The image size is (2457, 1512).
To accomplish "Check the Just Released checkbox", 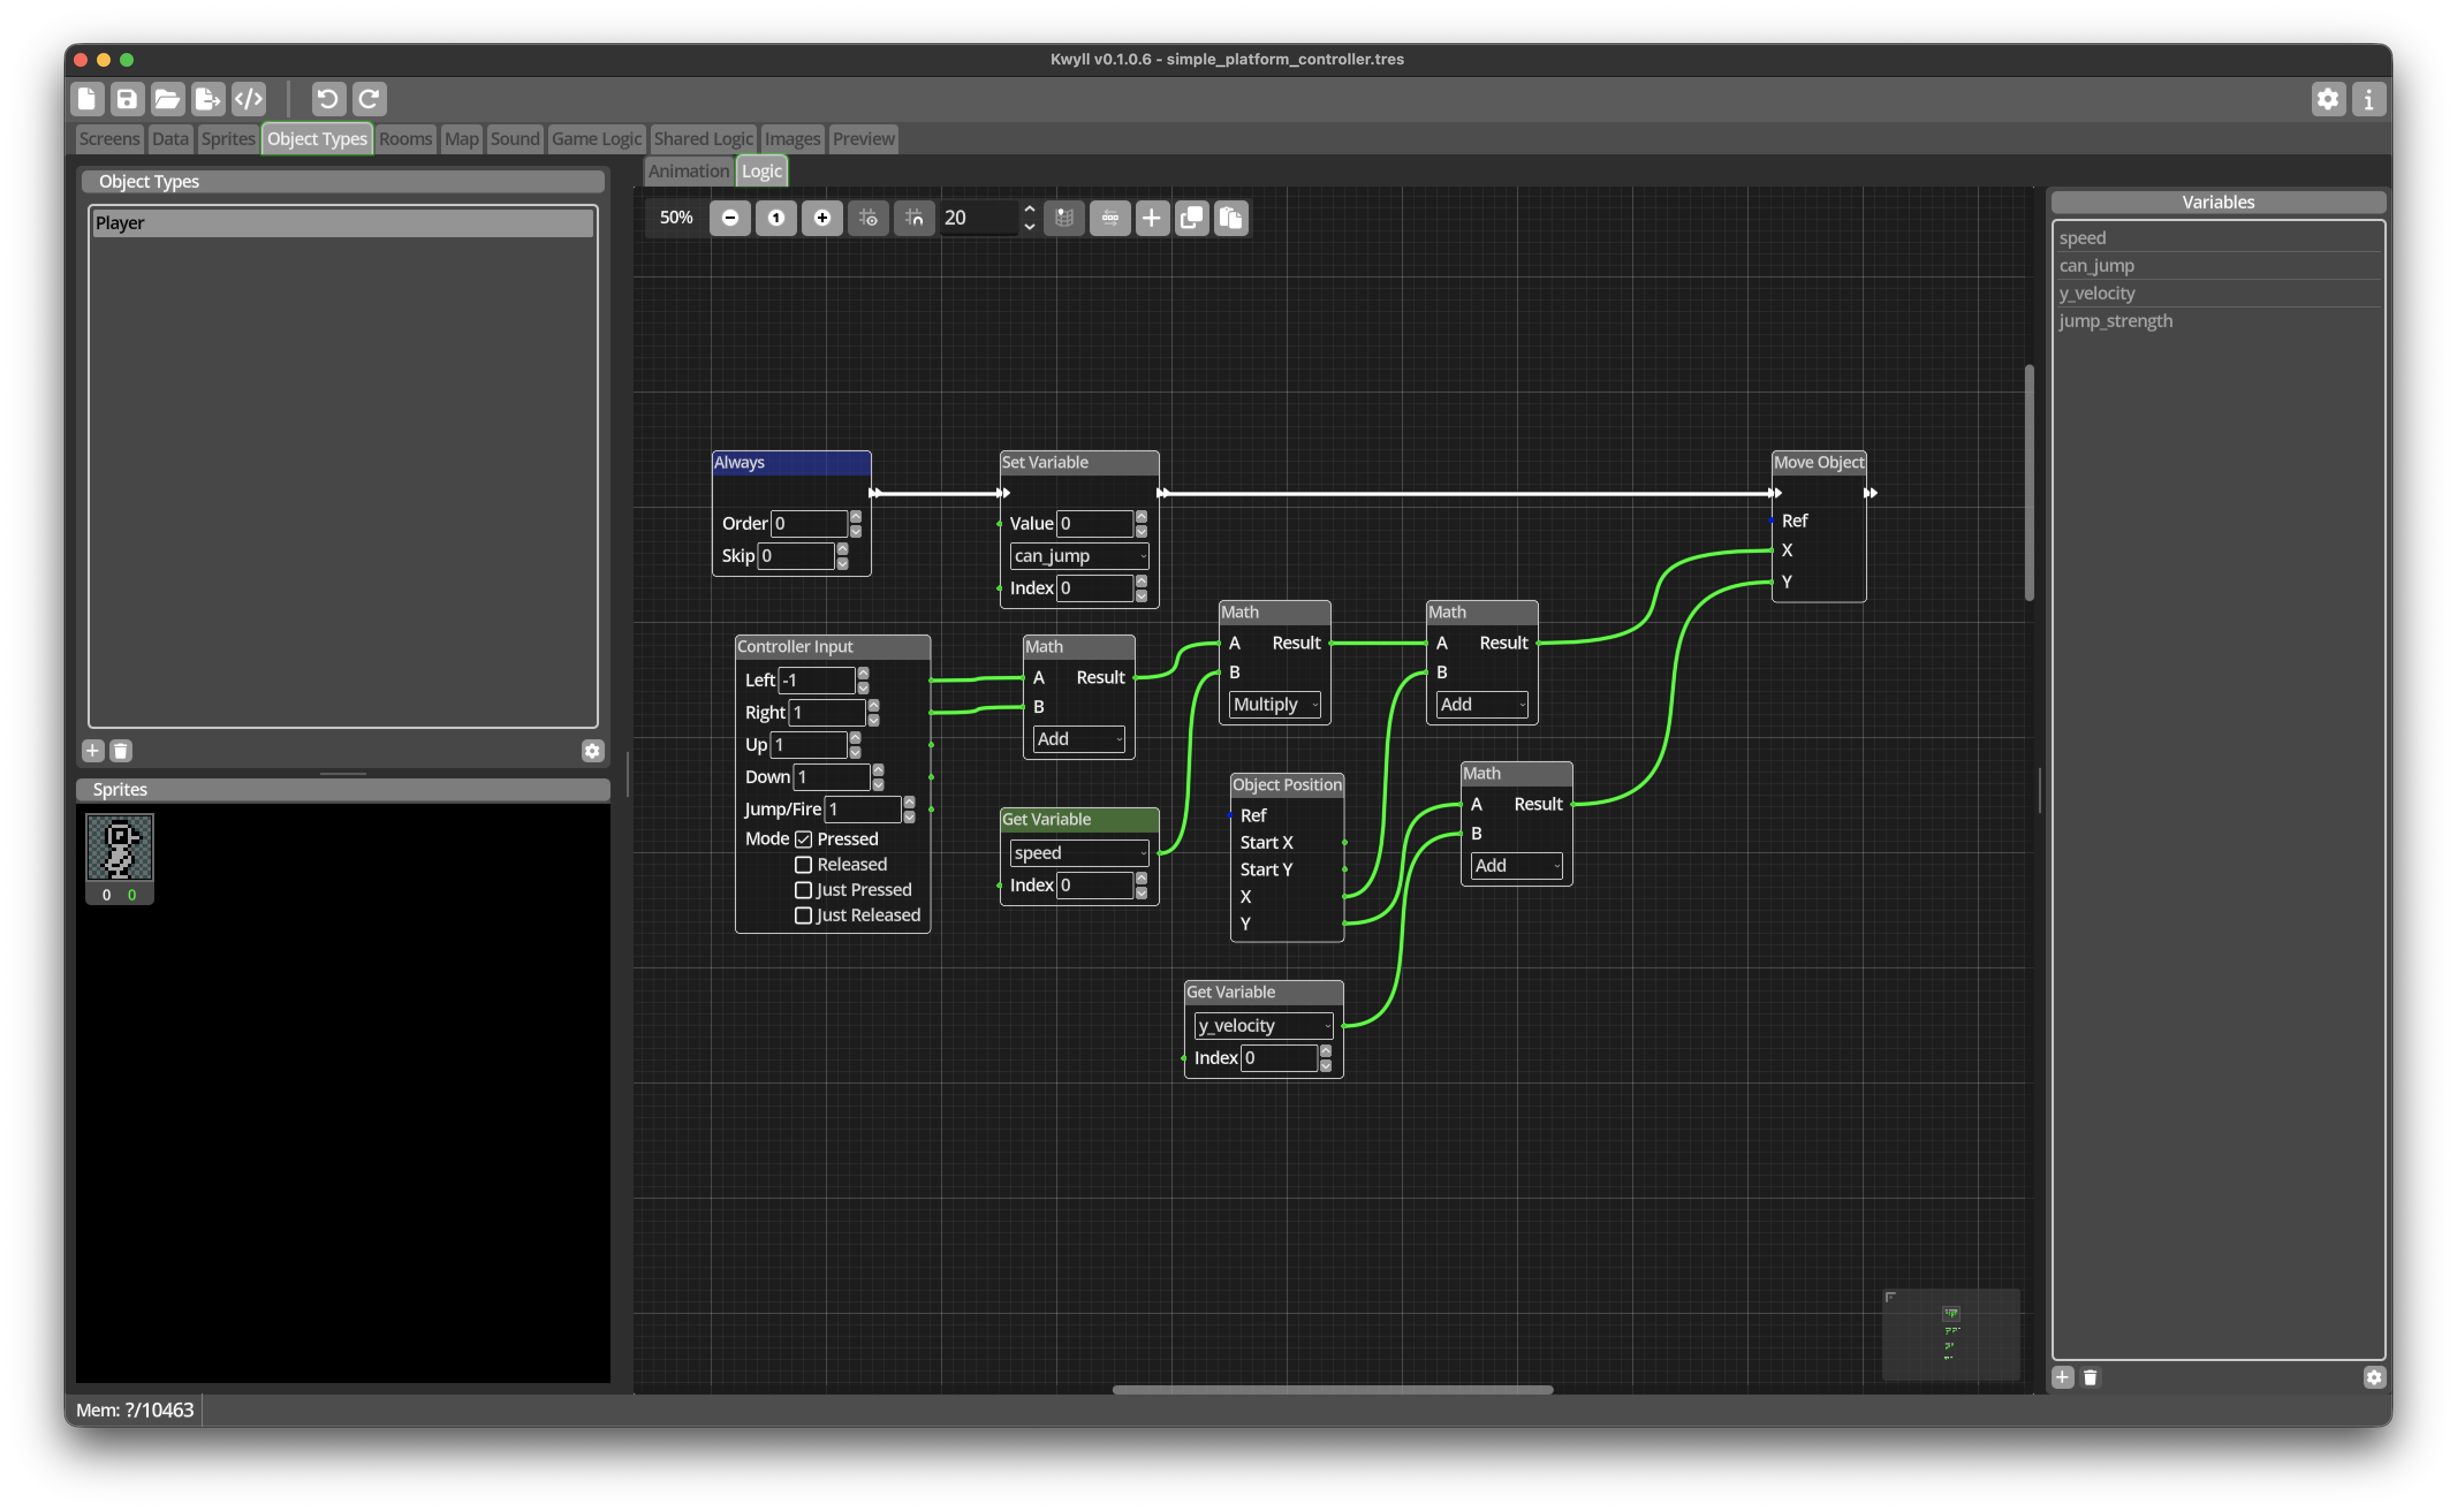I will tap(803, 915).
